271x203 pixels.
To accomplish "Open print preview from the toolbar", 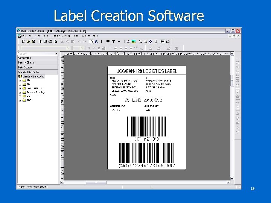I will (x=55, y=41).
